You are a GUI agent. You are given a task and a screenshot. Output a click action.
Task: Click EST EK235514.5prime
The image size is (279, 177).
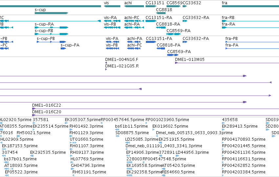coord(34,130)
